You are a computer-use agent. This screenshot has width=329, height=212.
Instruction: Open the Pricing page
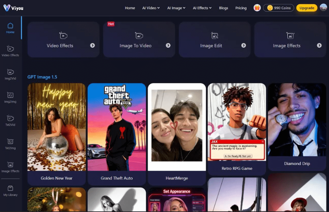(241, 8)
